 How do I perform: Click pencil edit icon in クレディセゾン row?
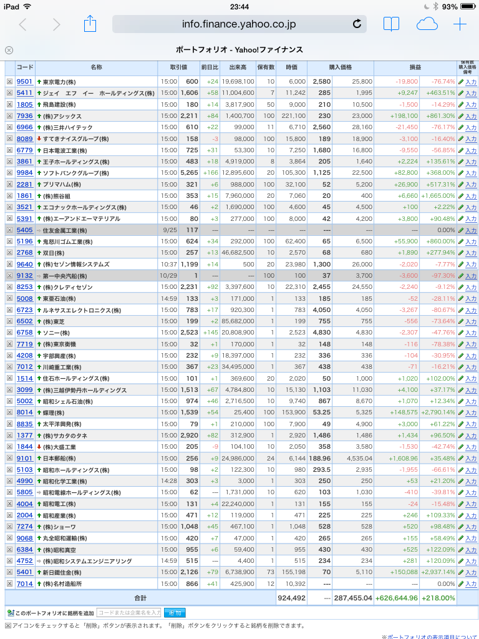coord(461,287)
